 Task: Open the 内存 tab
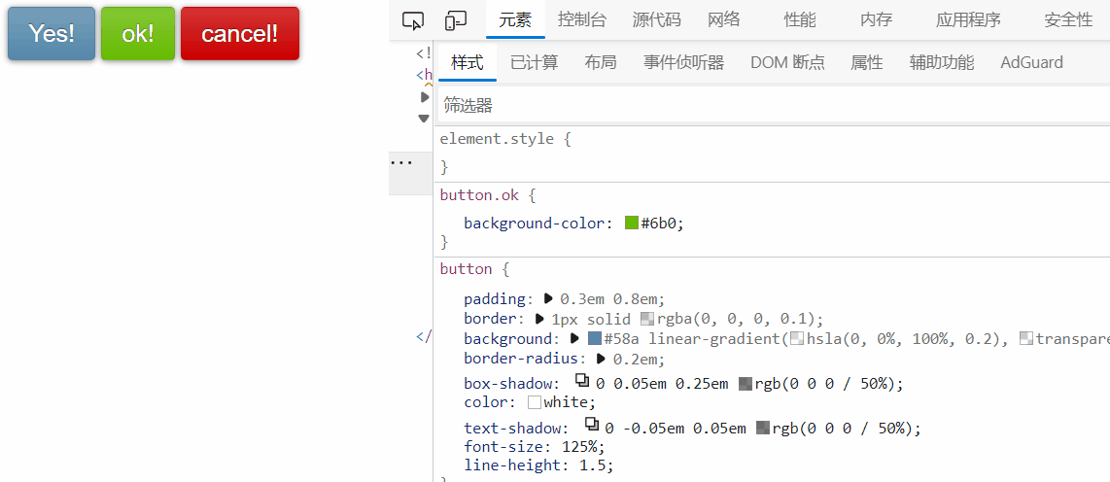point(877,19)
